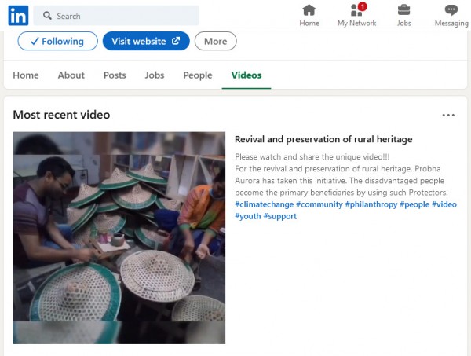Viewport: 471px width, 356px height.
Task: Select the Videos tab
Action: [246, 75]
